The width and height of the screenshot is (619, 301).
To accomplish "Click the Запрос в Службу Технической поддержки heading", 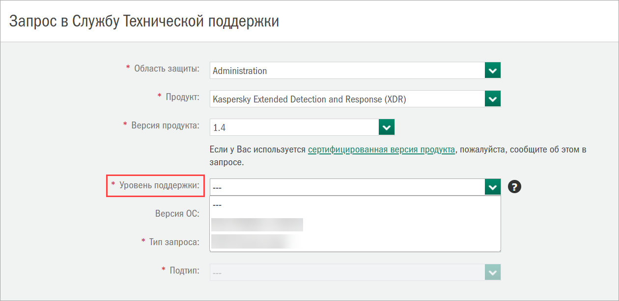I will pyautogui.click(x=144, y=21).
